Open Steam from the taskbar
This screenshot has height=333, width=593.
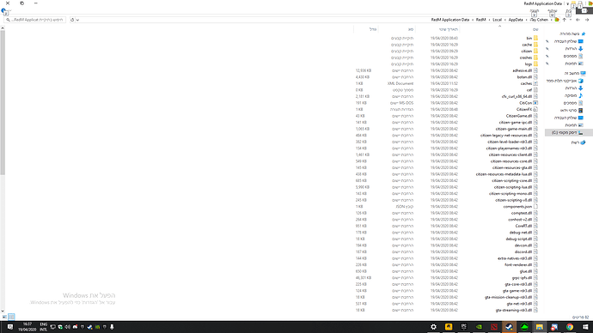click(509, 327)
